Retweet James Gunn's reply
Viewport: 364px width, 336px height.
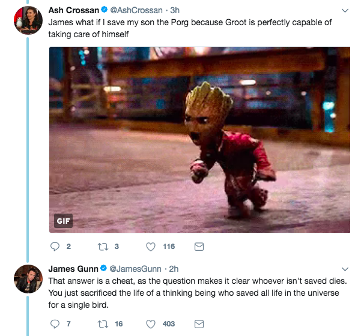[x=102, y=323]
